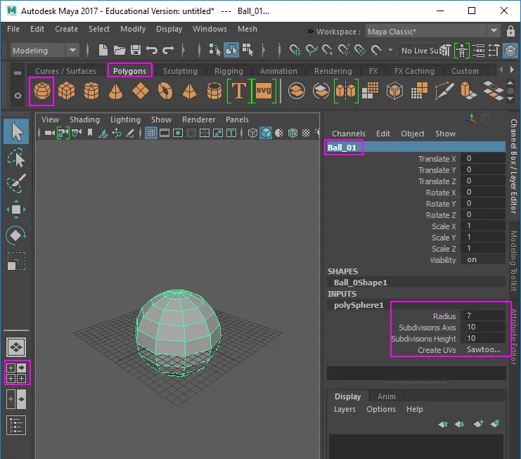
Task: Click the Multi-Cut knife shelf icon
Action: pos(444,91)
